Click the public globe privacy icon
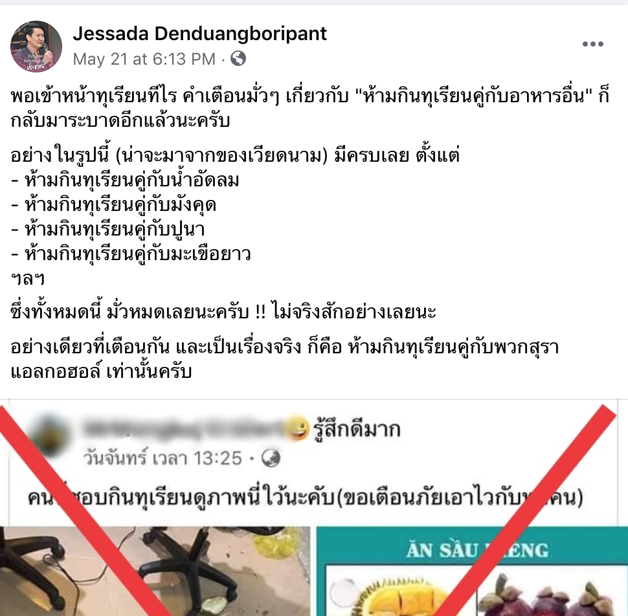The height and width of the screenshot is (616, 628). pos(238,59)
